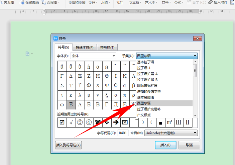This screenshot has height=165, width=235.
Task: Pick recent m² symbol
Action: (x=169, y=122)
